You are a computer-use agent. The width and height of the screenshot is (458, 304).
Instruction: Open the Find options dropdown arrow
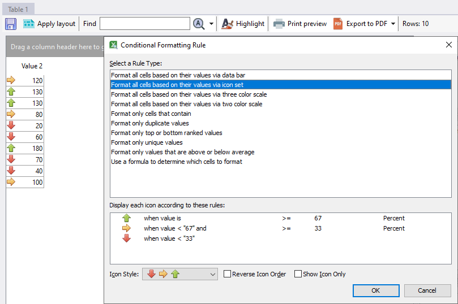point(212,24)
